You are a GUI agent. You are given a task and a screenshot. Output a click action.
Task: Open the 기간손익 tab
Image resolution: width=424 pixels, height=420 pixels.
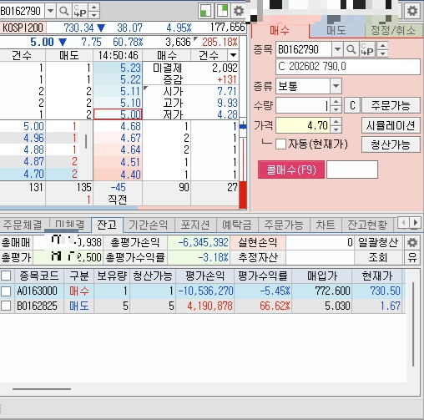tap(149, 225)
